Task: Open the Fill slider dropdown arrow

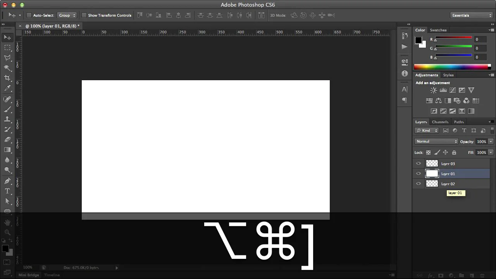Action: point(491,153)
